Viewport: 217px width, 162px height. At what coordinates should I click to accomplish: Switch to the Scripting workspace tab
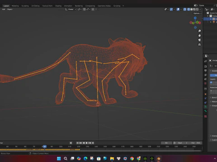117,6
